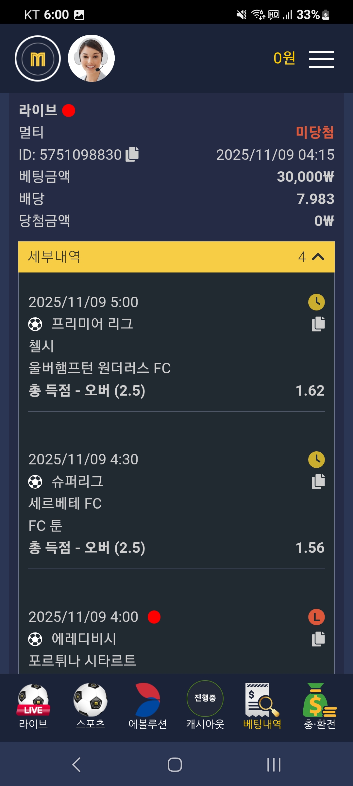Viewport: 353px width, 786px height.
Task: Copy the Eredivisie match bet details
Action: pos(318,639)
